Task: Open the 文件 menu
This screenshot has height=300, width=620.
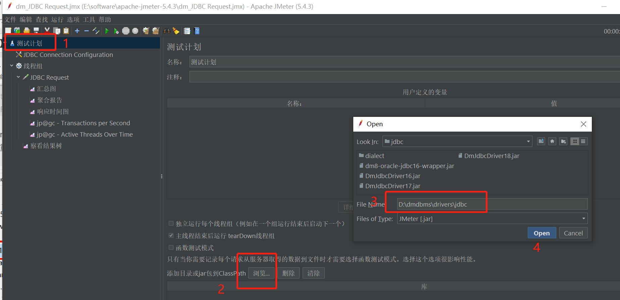Action: pos(10,19)
